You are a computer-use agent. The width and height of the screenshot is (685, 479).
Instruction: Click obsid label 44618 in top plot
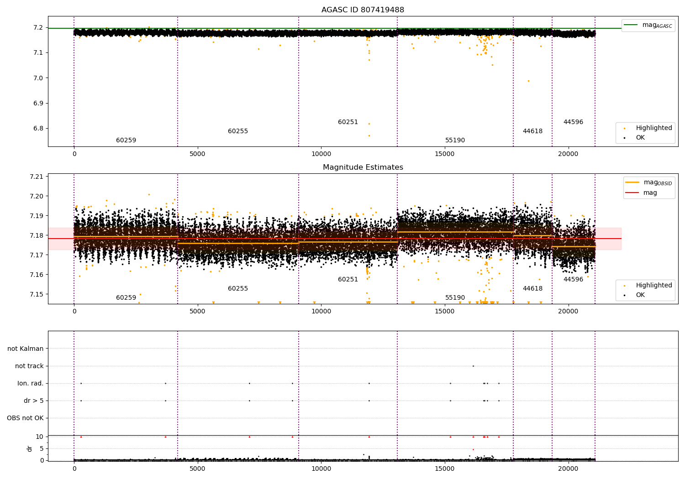[x=532, y=131]
